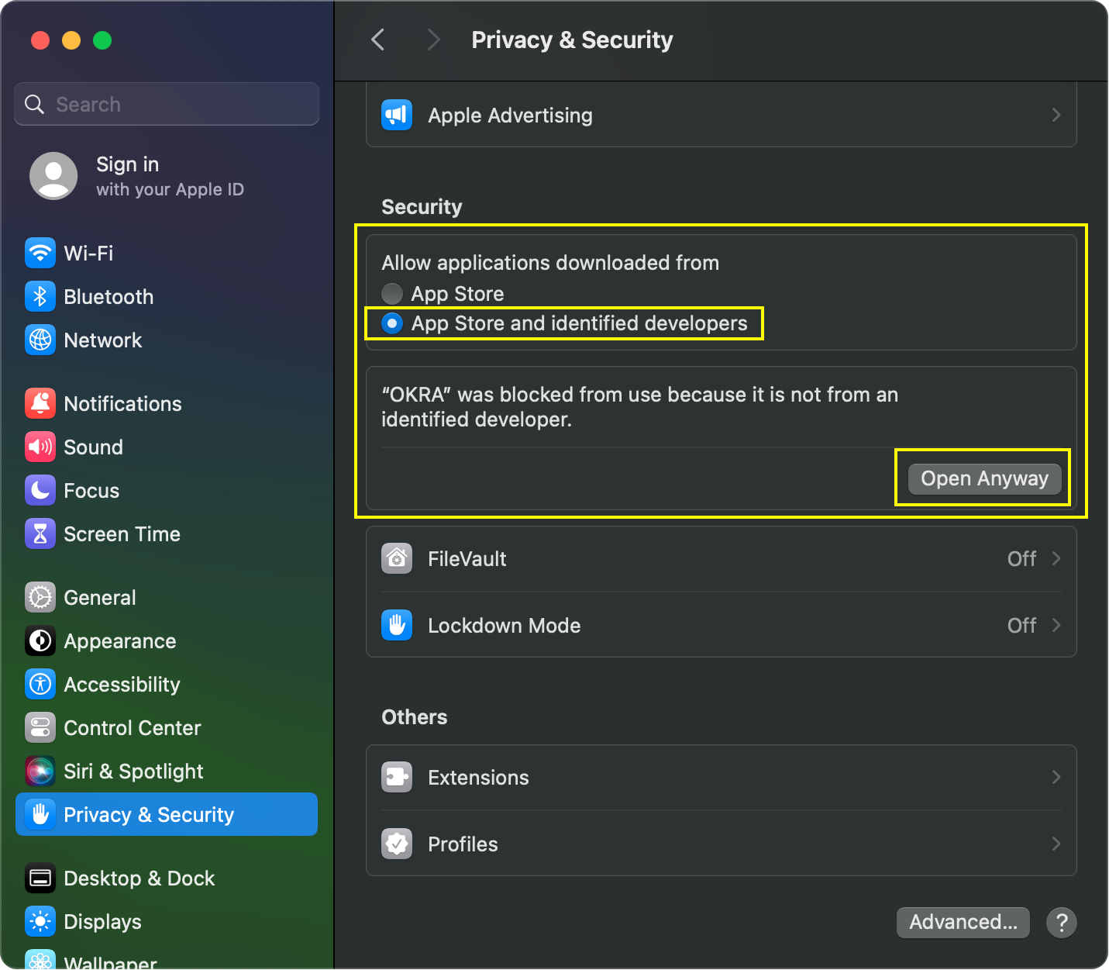This screenshot has height=970, width=1109.
Task: Click the Control Center icon
Action: pyautogui.click(x=40, y=727)
